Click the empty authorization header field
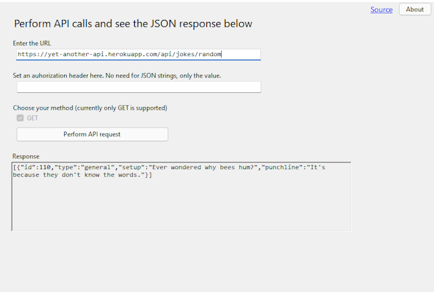The image size is (434, 292). pyautogui.click(x=139, y=87)
